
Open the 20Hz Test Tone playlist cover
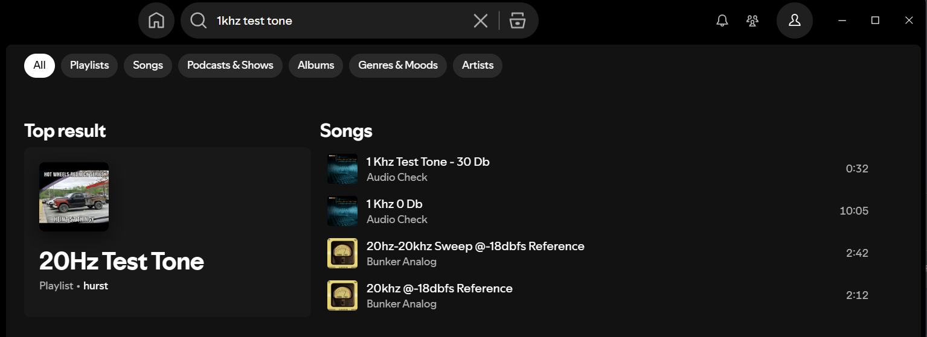click(x=74, y=197)
